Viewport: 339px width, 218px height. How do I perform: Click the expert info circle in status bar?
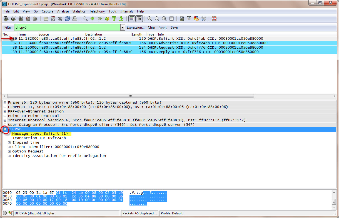[5, 213]
